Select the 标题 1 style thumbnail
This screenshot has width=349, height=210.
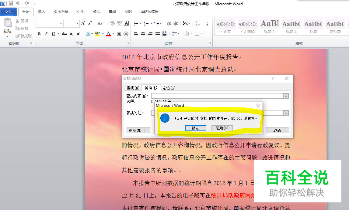point(269,26)
